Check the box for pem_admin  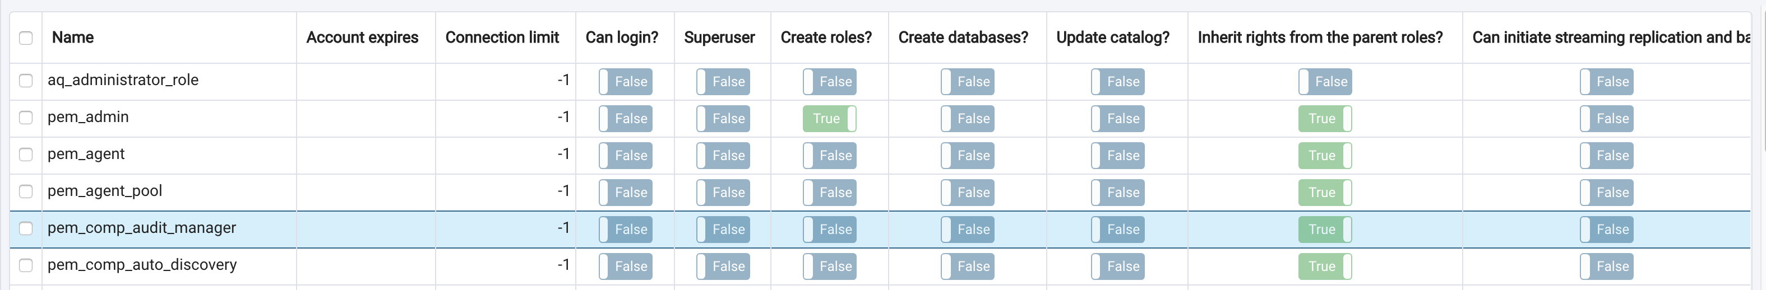[26, 118]
